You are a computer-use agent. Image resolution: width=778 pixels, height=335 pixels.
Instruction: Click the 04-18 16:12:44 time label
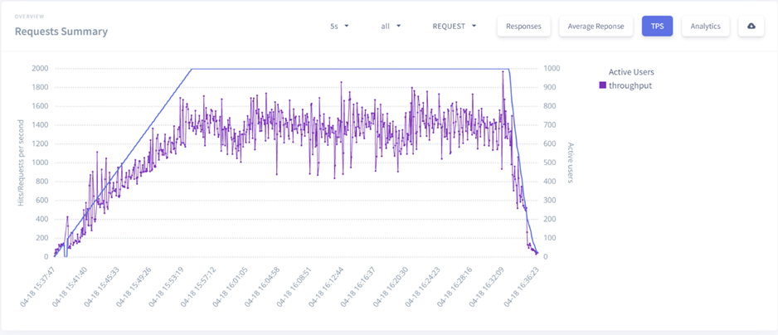[328, 287]
